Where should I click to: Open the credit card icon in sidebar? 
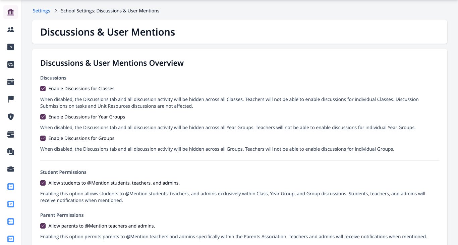[11, 135]
